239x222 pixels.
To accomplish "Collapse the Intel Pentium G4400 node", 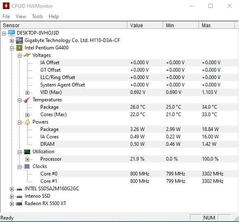I will (12, 48).
